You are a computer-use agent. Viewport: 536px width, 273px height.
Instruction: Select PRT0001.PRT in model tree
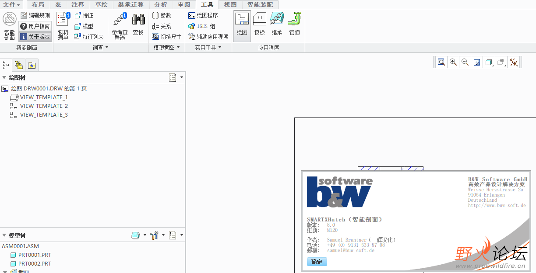coord(30,255)
